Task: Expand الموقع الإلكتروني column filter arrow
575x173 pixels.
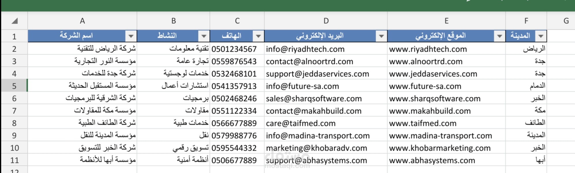Action: click(499, 36)
